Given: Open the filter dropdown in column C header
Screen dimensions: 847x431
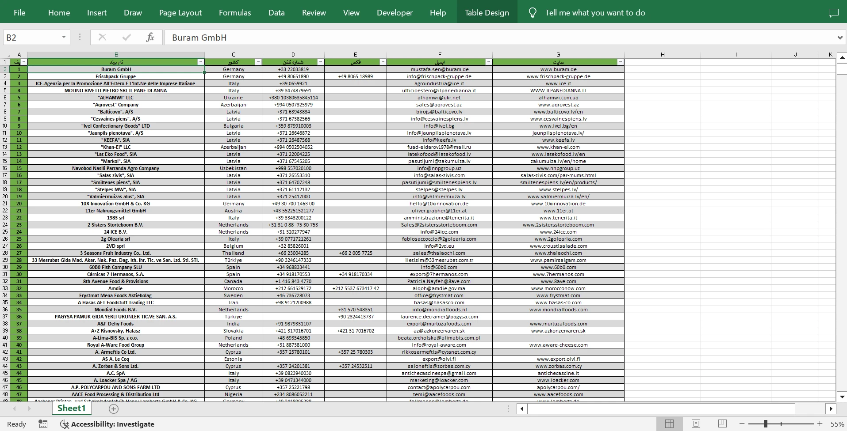Looking at the screenshot, I should (258, 62).
